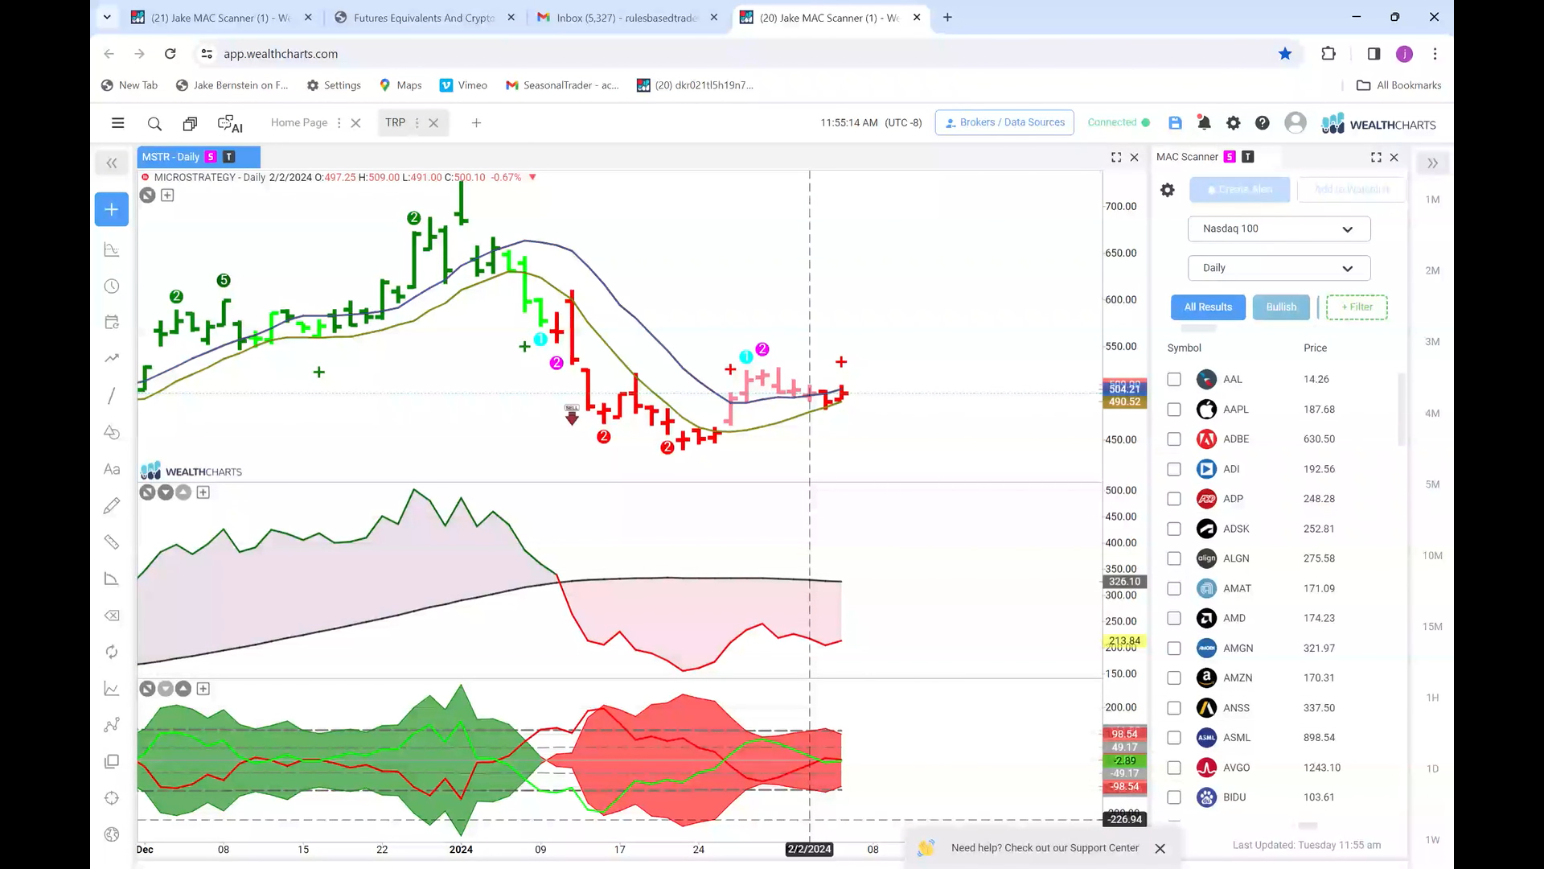Check the ADI checkbox
The width and height of the screenshot is (1544, 869).
(x=1174, y=469)
